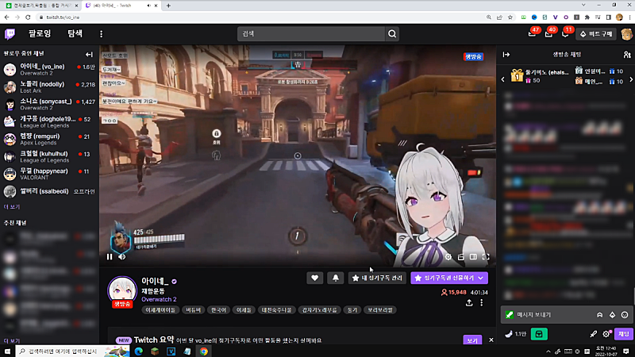The height and width of the screenshot is (357, 635).
Task: Open the inbox with badge 40
Action: tap(548, 34)
